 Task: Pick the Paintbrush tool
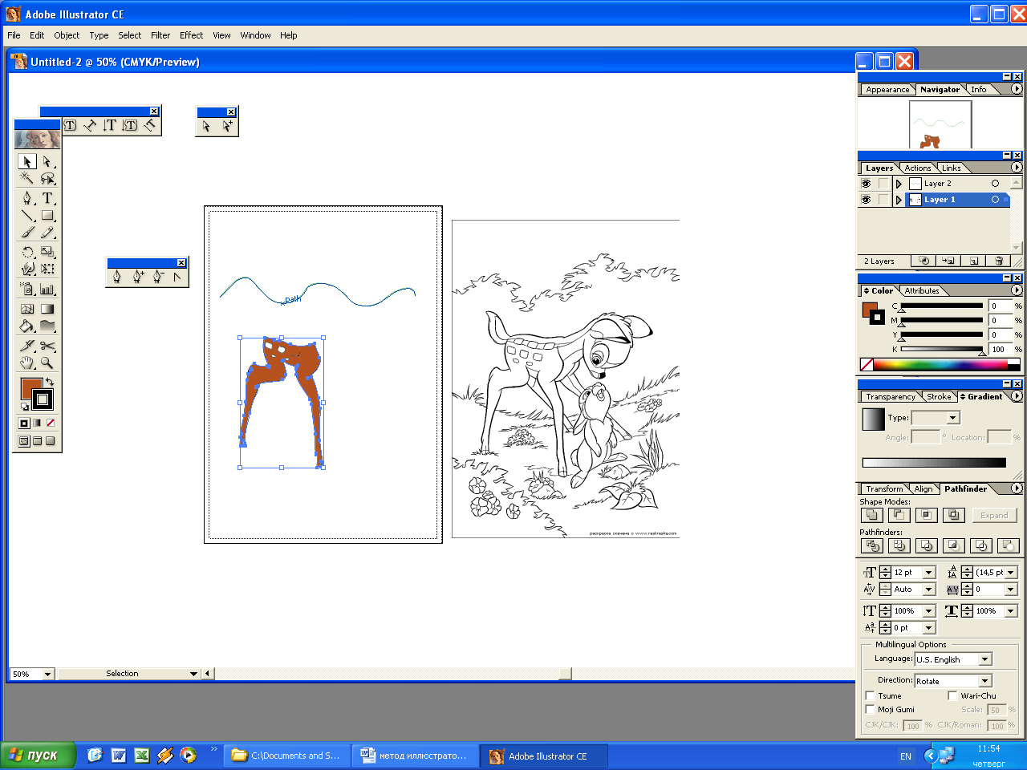pos(27,233)
